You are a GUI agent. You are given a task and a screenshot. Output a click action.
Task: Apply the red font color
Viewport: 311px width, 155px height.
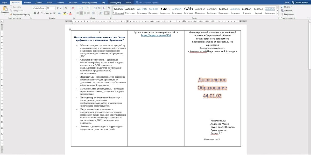tap(70, 13)
